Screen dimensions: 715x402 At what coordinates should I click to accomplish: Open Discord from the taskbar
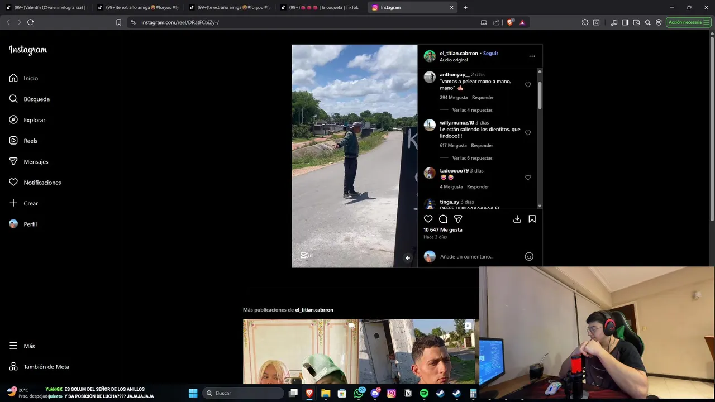[x=375, y=393]
